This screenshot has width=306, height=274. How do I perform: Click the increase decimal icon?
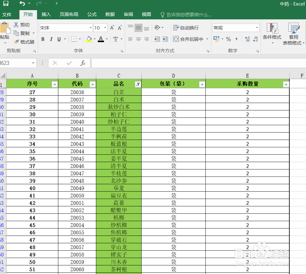pyautogui.click(x=247, y=39)
